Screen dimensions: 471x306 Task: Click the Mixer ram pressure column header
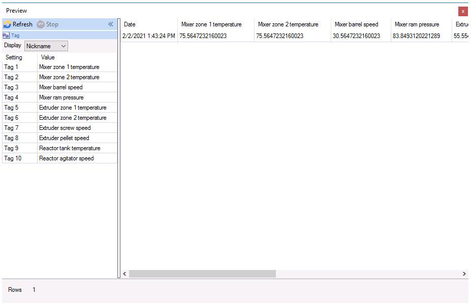(421, 24)
